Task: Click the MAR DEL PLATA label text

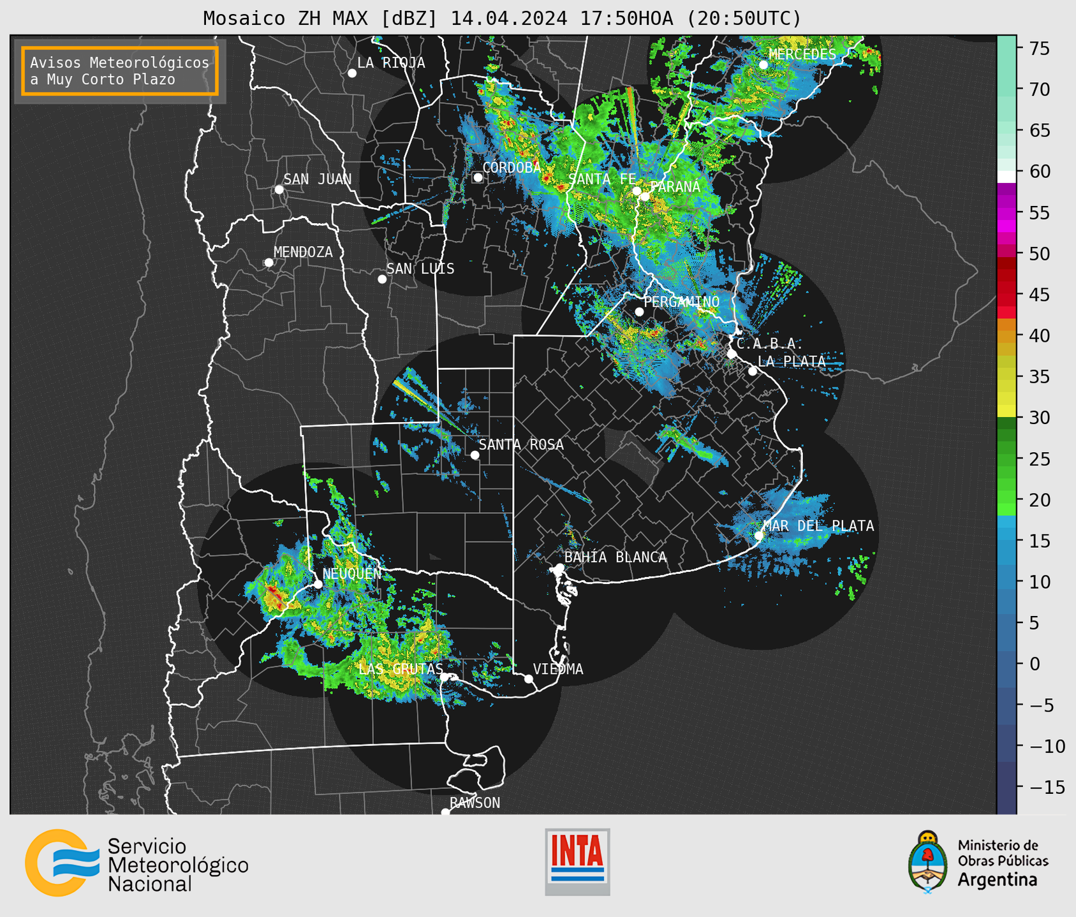Action: (818, 525)
